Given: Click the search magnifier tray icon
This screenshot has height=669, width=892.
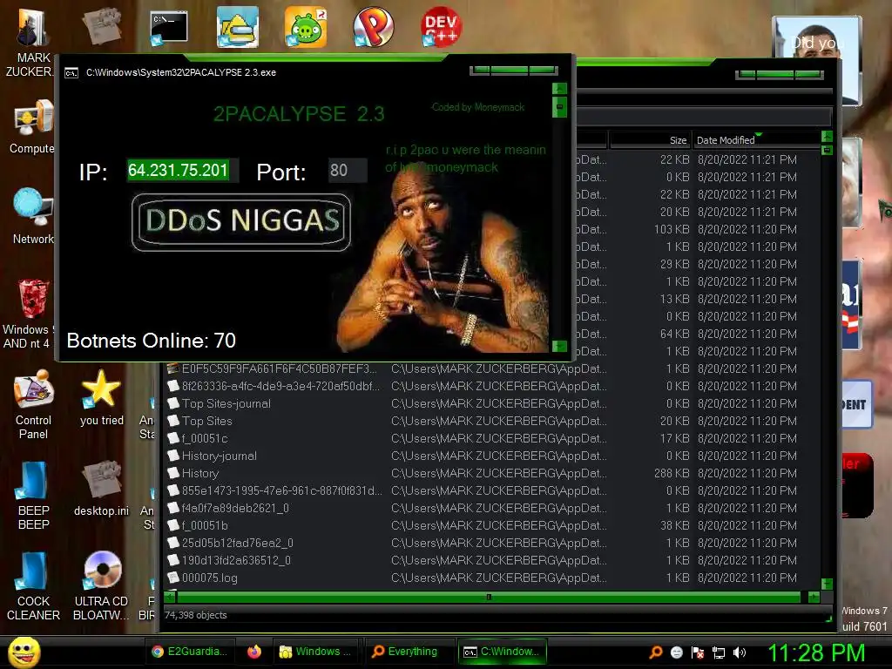Looking at the screenshot, I should [x=655, y=652].
